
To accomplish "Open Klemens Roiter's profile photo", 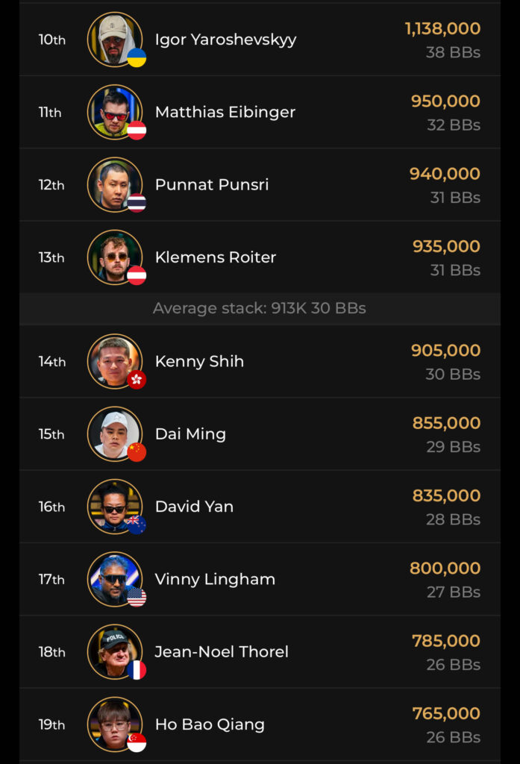I will (x=114, y=257).
